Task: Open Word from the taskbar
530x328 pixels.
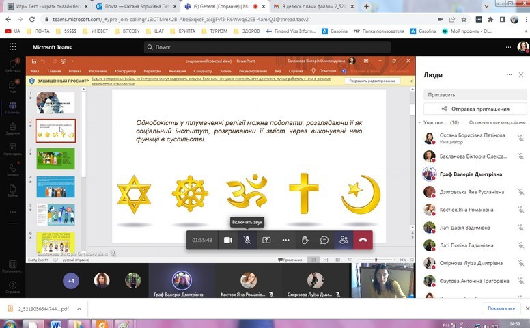Action: coord(56,325)
